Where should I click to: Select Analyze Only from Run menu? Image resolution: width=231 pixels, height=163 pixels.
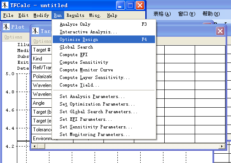click(104, 24)
